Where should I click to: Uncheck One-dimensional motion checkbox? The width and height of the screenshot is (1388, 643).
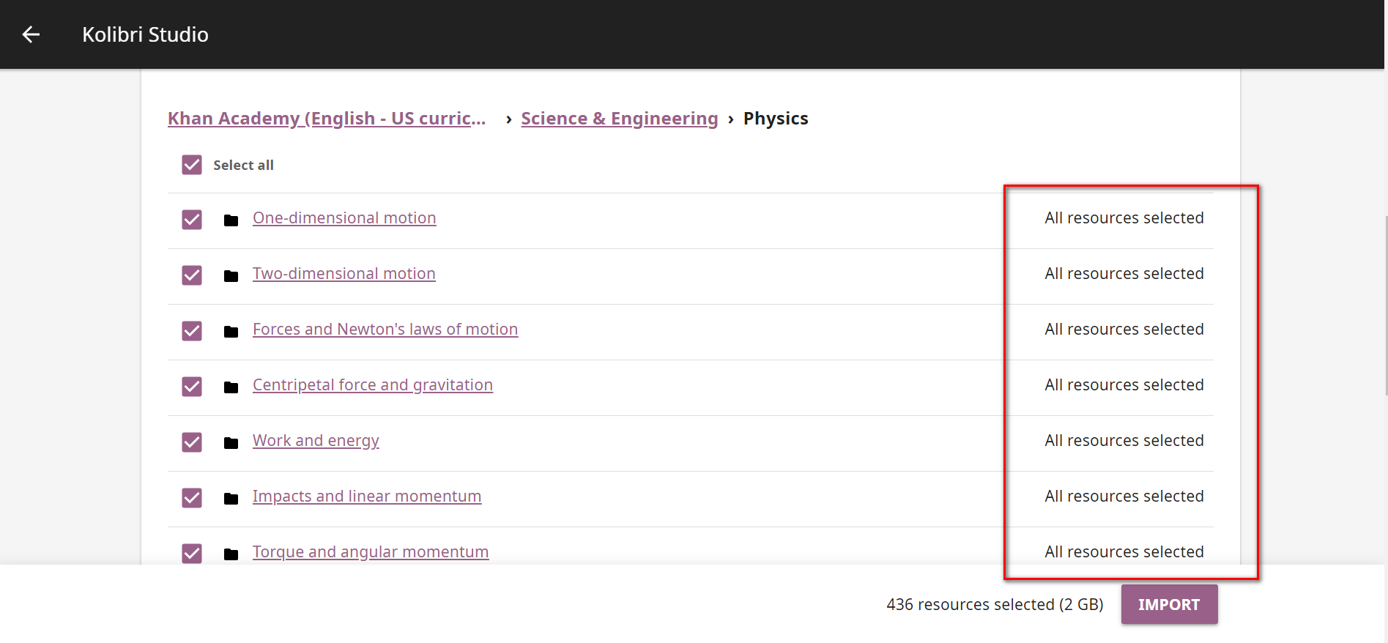(192, 220)
